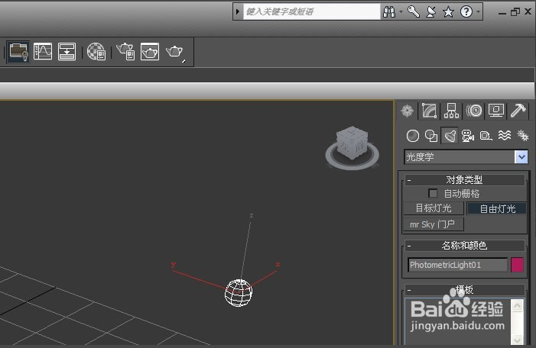Screen dimensions: 536x348
Task: Open the Help question mark icon
Action: (x=466, y=12)
